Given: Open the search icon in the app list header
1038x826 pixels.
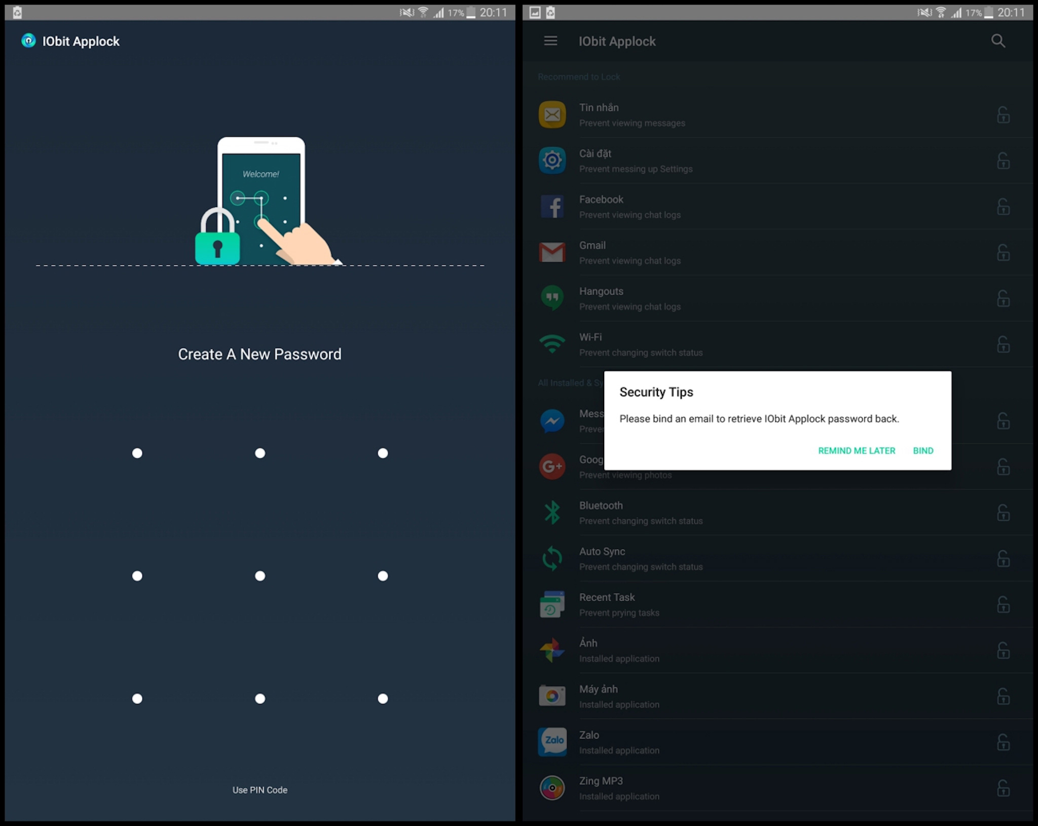Looking at the screenshot, I should pyautogui.click(x=998, y=41).
